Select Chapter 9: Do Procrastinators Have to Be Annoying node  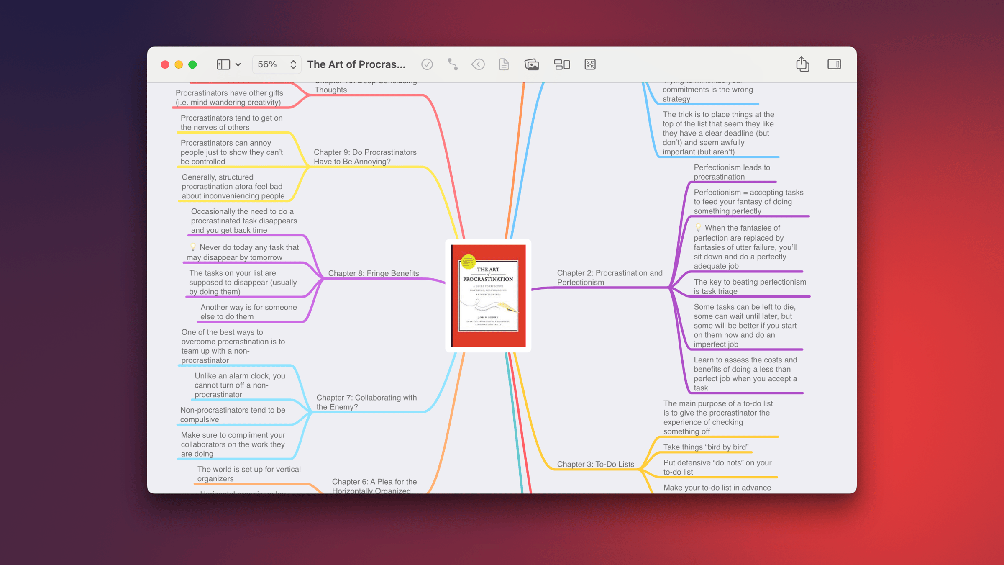[365, 157]
